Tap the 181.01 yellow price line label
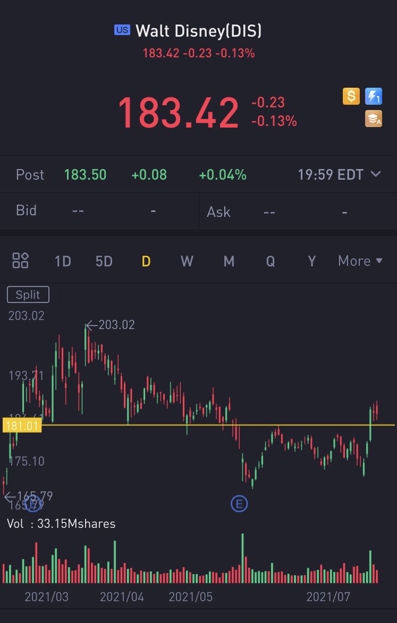The width and height of the screenshot is (397, 623). (22, 426)
